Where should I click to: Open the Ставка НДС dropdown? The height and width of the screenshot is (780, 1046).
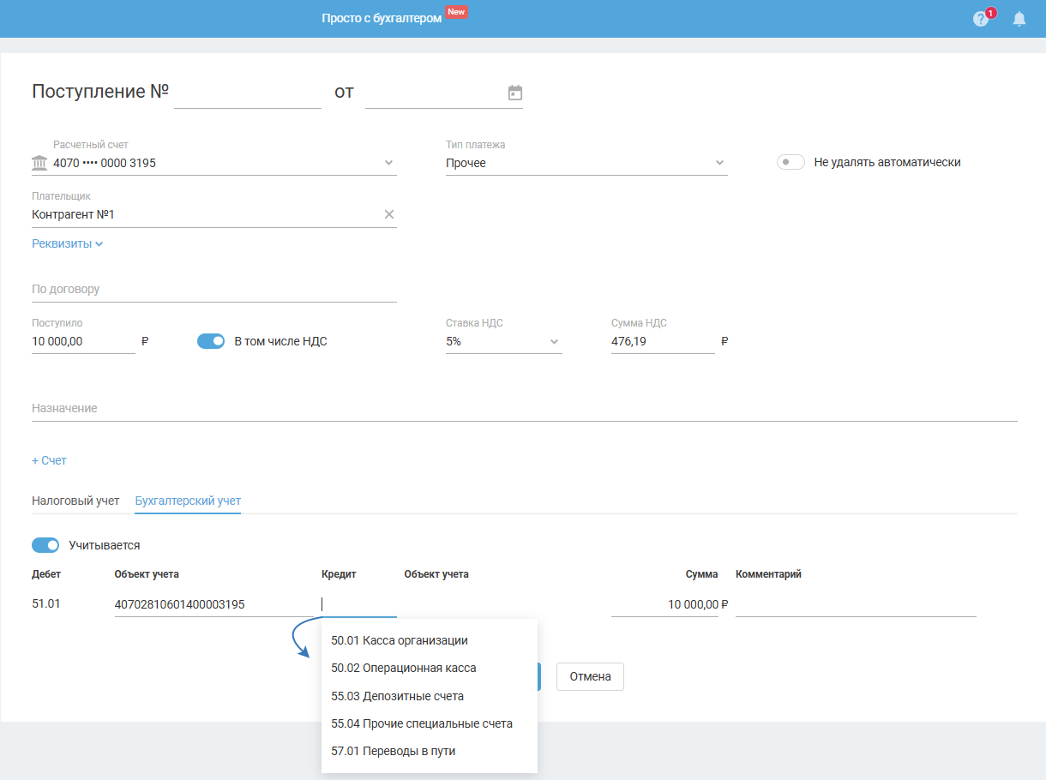(x=554, y=341)
